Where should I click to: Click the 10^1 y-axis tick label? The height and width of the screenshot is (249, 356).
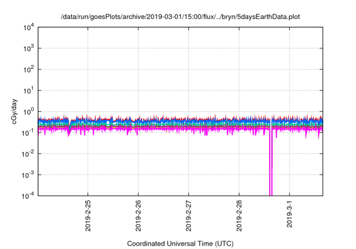[28, 91]
